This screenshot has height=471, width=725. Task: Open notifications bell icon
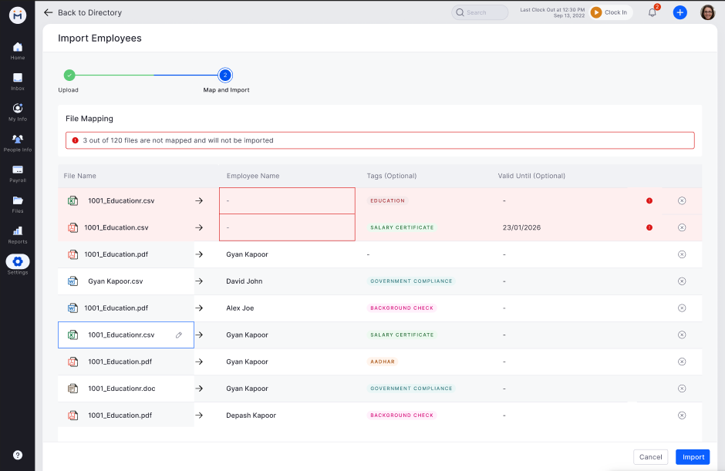coord(652,12)
